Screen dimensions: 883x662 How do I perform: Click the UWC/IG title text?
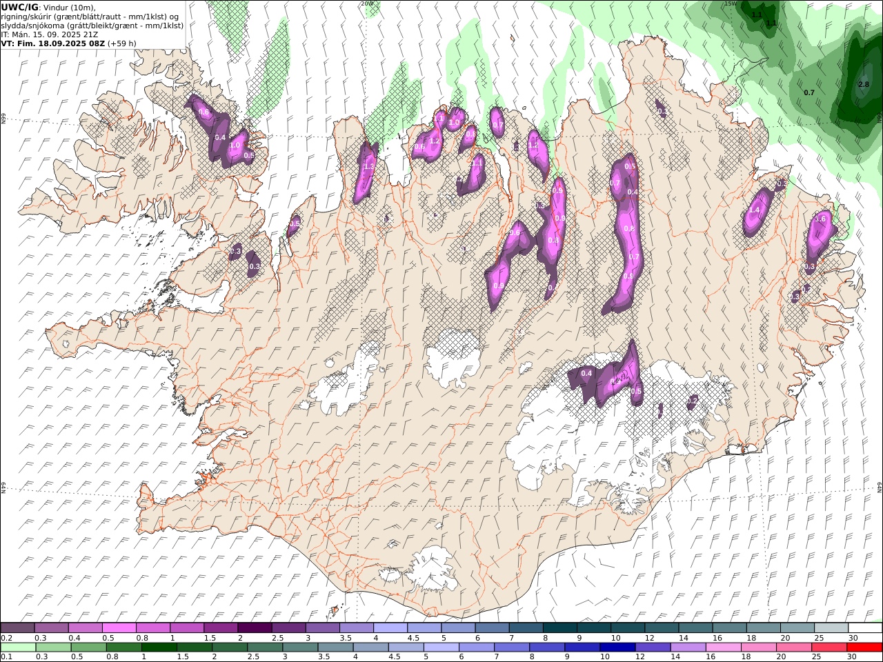pos(19,7)
